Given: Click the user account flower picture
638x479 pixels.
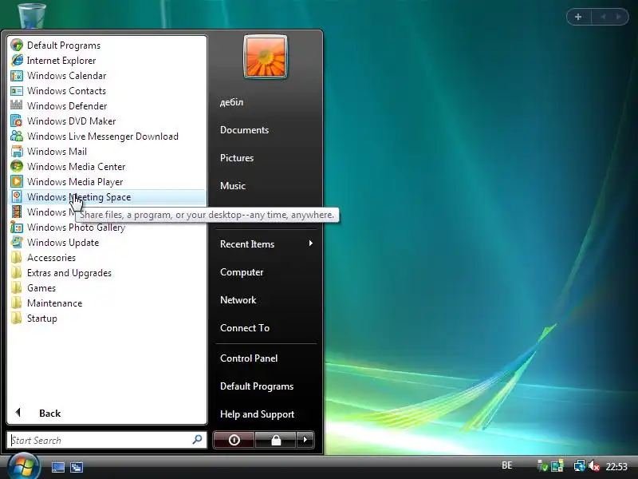Looking at the screenshot, I should (266, 57).
